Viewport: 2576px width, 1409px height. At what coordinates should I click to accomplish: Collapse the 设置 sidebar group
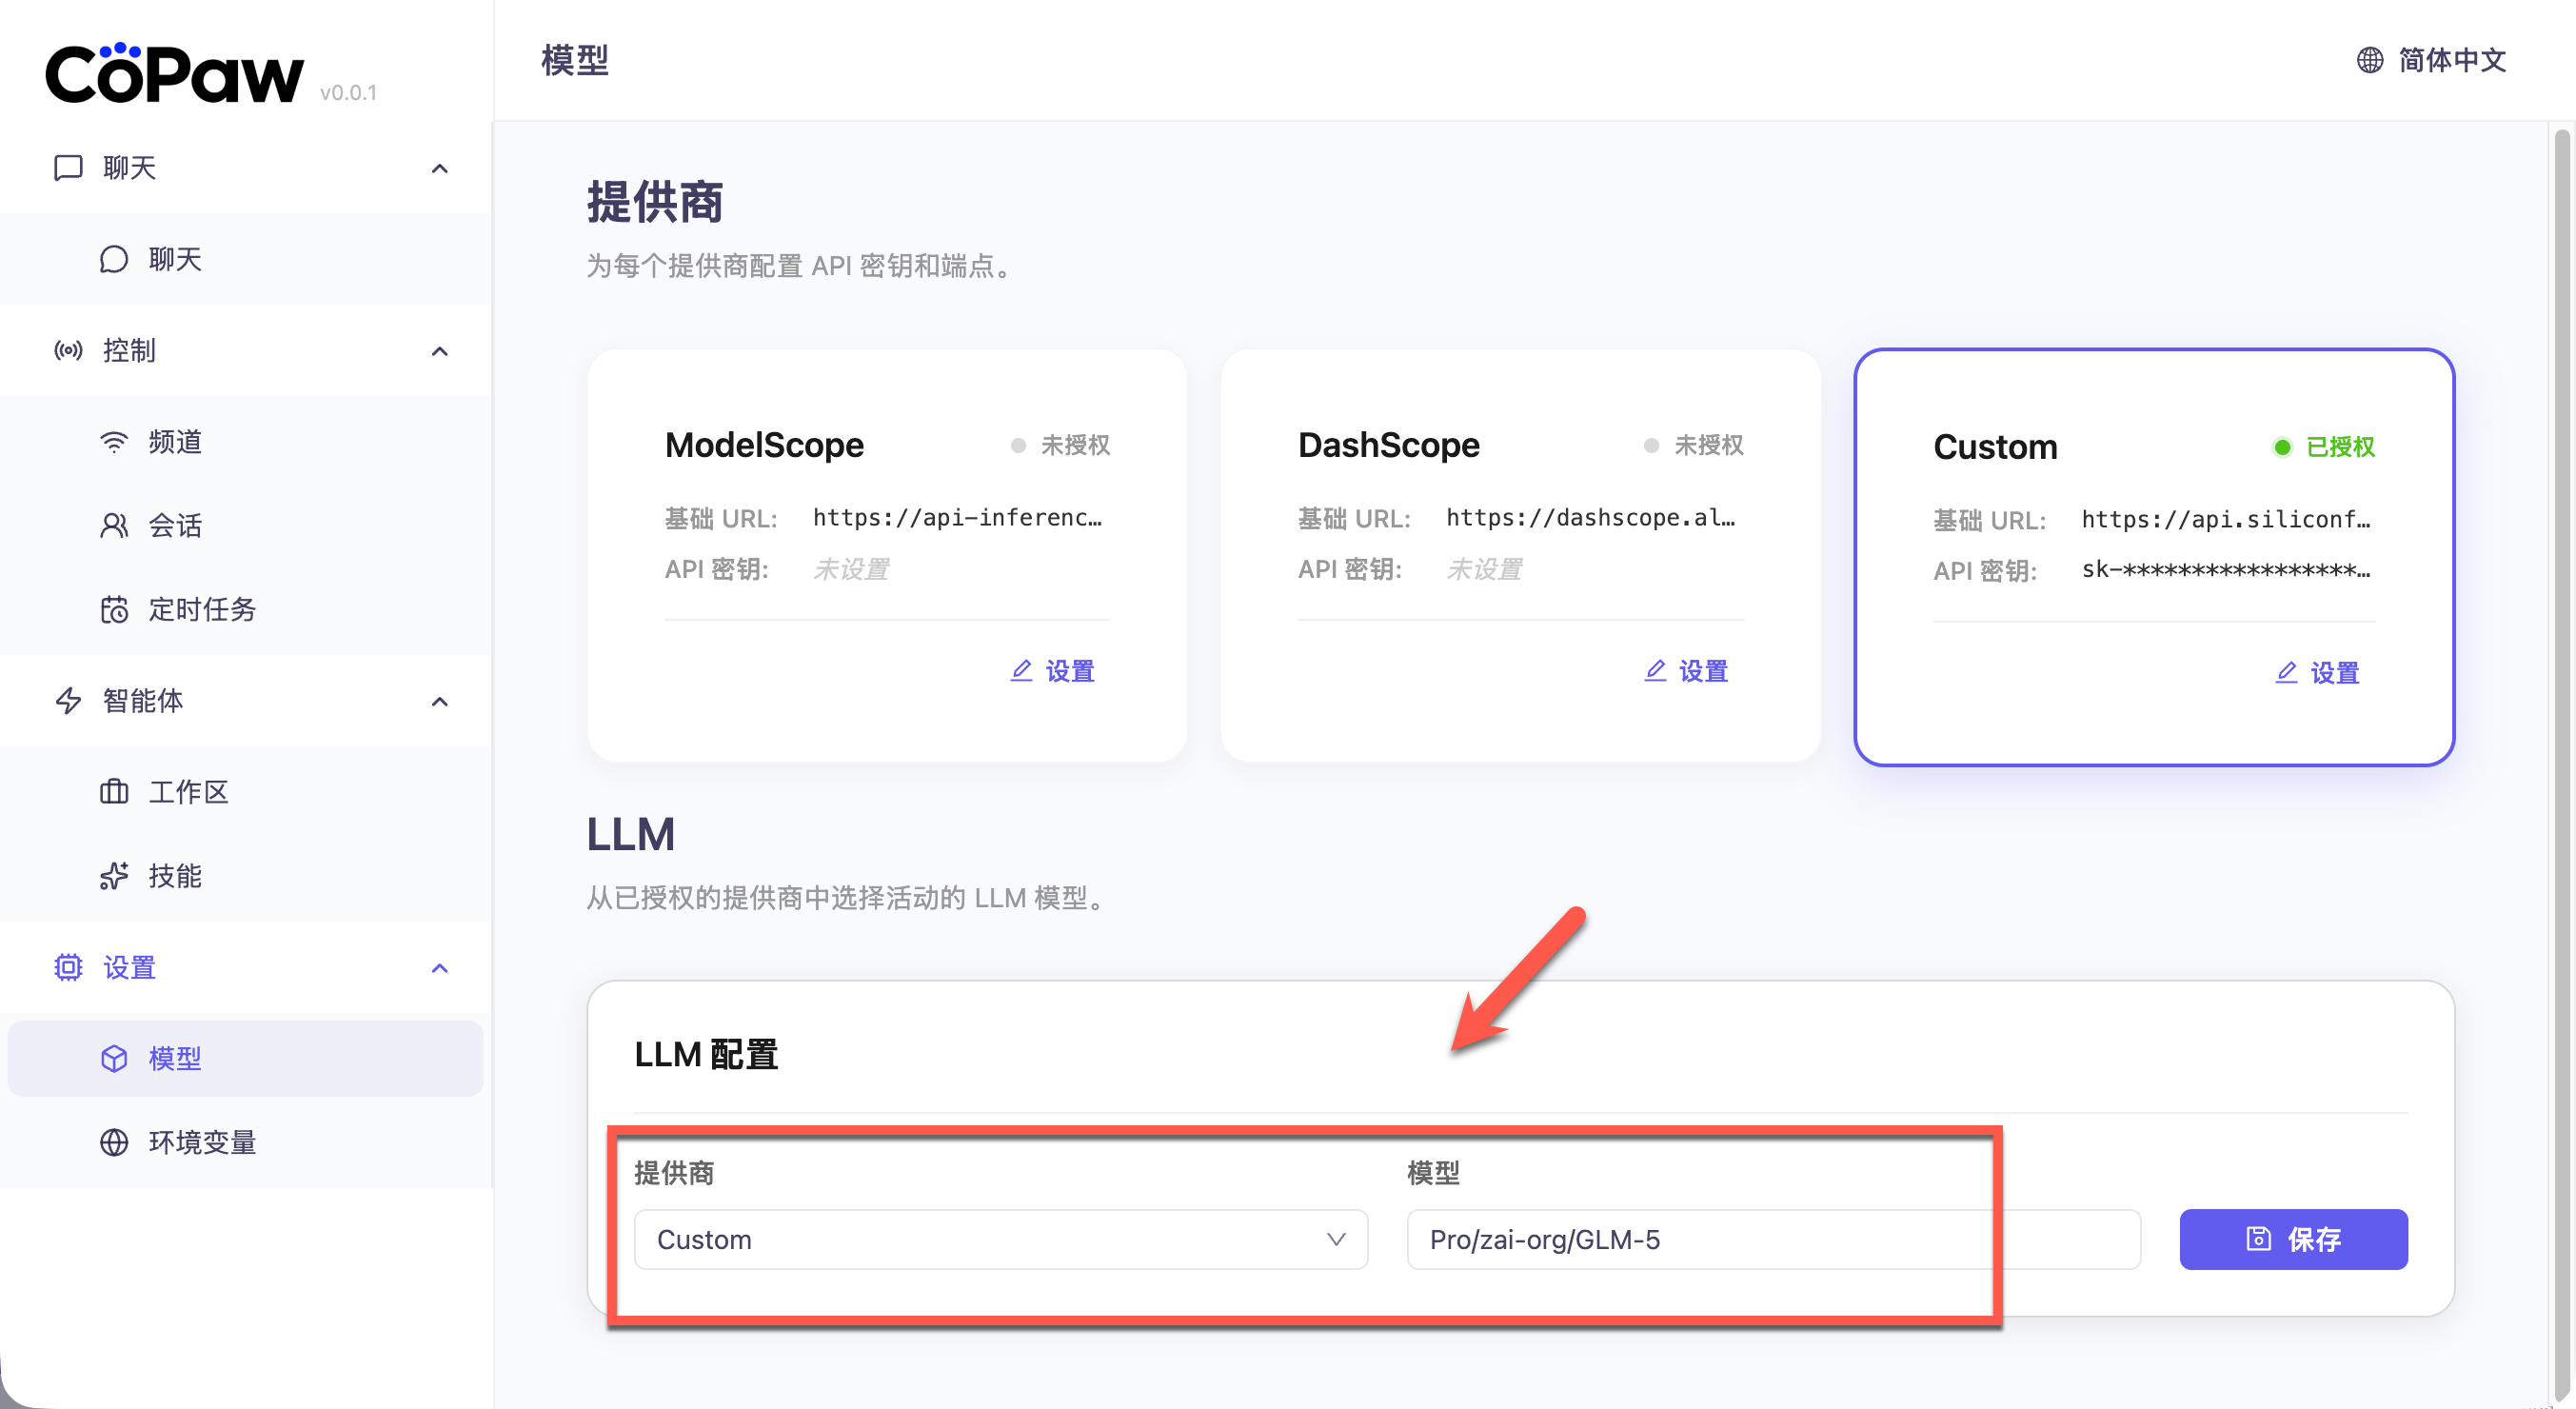click(x=439, y=968)
